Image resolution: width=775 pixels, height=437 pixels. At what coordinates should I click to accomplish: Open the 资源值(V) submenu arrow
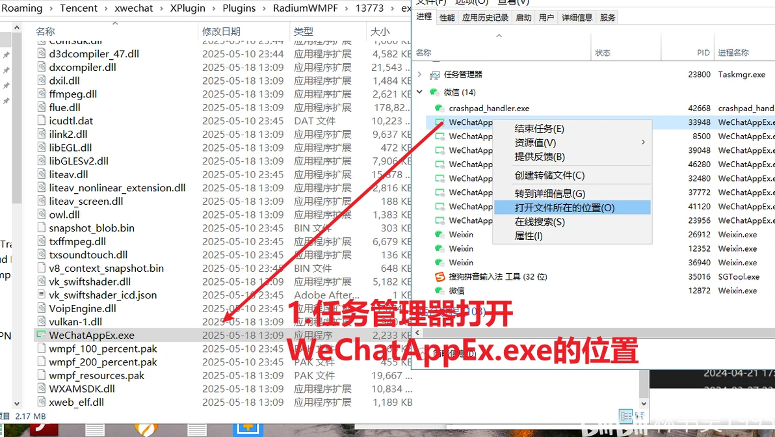click(x=643, y=142)
